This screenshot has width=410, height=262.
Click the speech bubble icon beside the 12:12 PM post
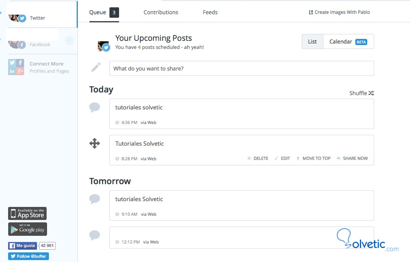(x=94, y=235)
